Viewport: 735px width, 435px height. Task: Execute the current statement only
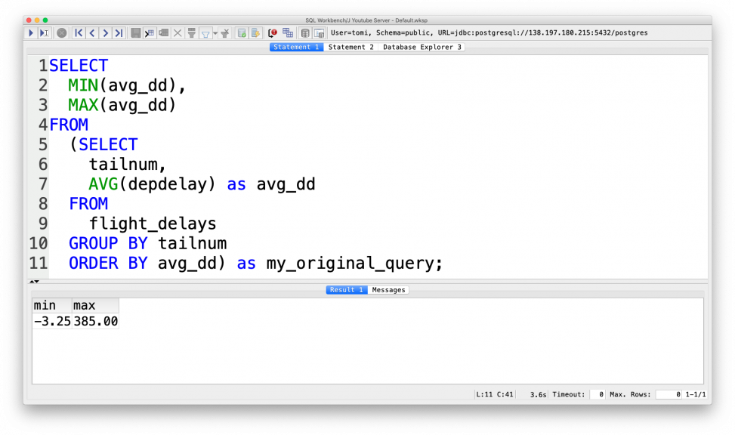(45, 32)
